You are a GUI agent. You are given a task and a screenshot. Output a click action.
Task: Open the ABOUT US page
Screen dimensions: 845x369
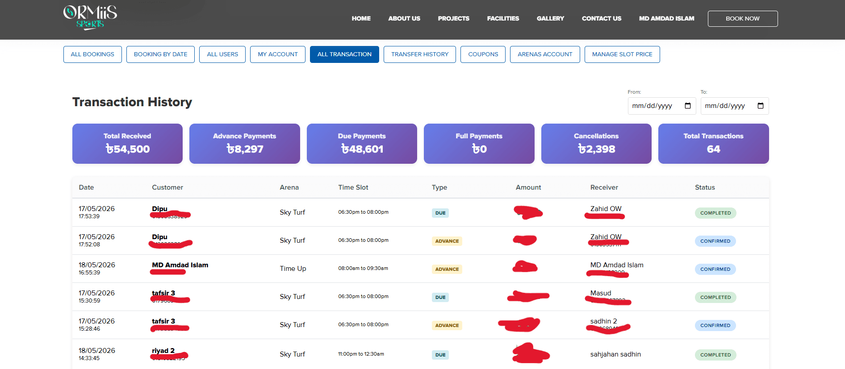click(404, 18)
